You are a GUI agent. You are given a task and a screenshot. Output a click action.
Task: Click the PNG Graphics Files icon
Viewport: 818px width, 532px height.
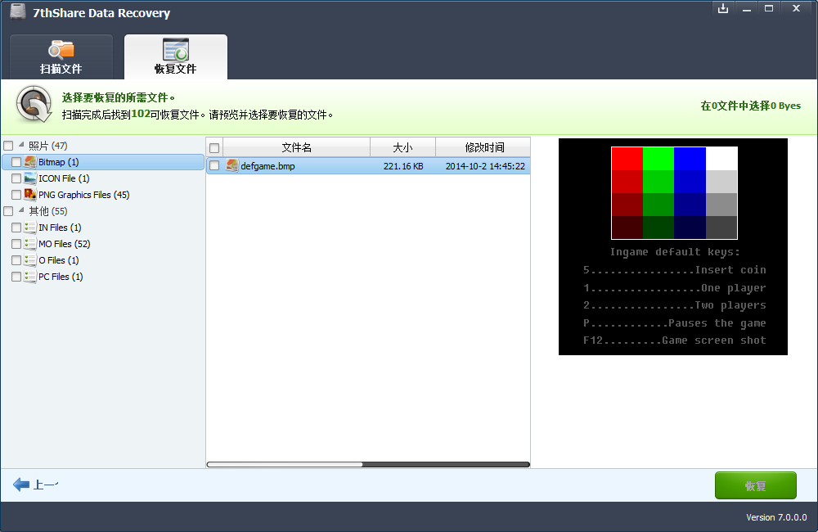click(x=30, y=195)
